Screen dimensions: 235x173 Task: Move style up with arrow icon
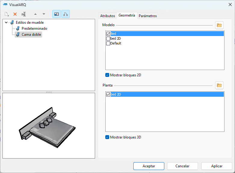coord(36,14)
